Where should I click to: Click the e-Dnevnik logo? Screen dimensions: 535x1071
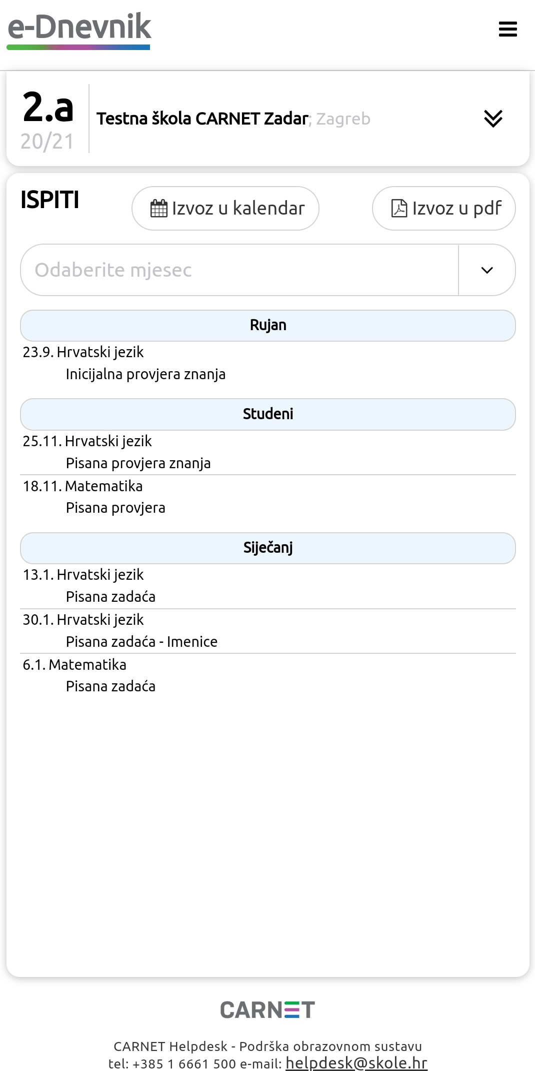pos(79,30)
